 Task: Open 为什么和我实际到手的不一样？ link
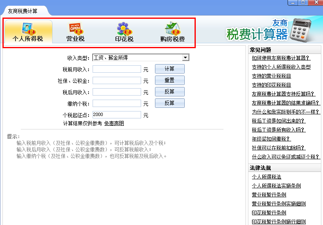tap(286, 112)
